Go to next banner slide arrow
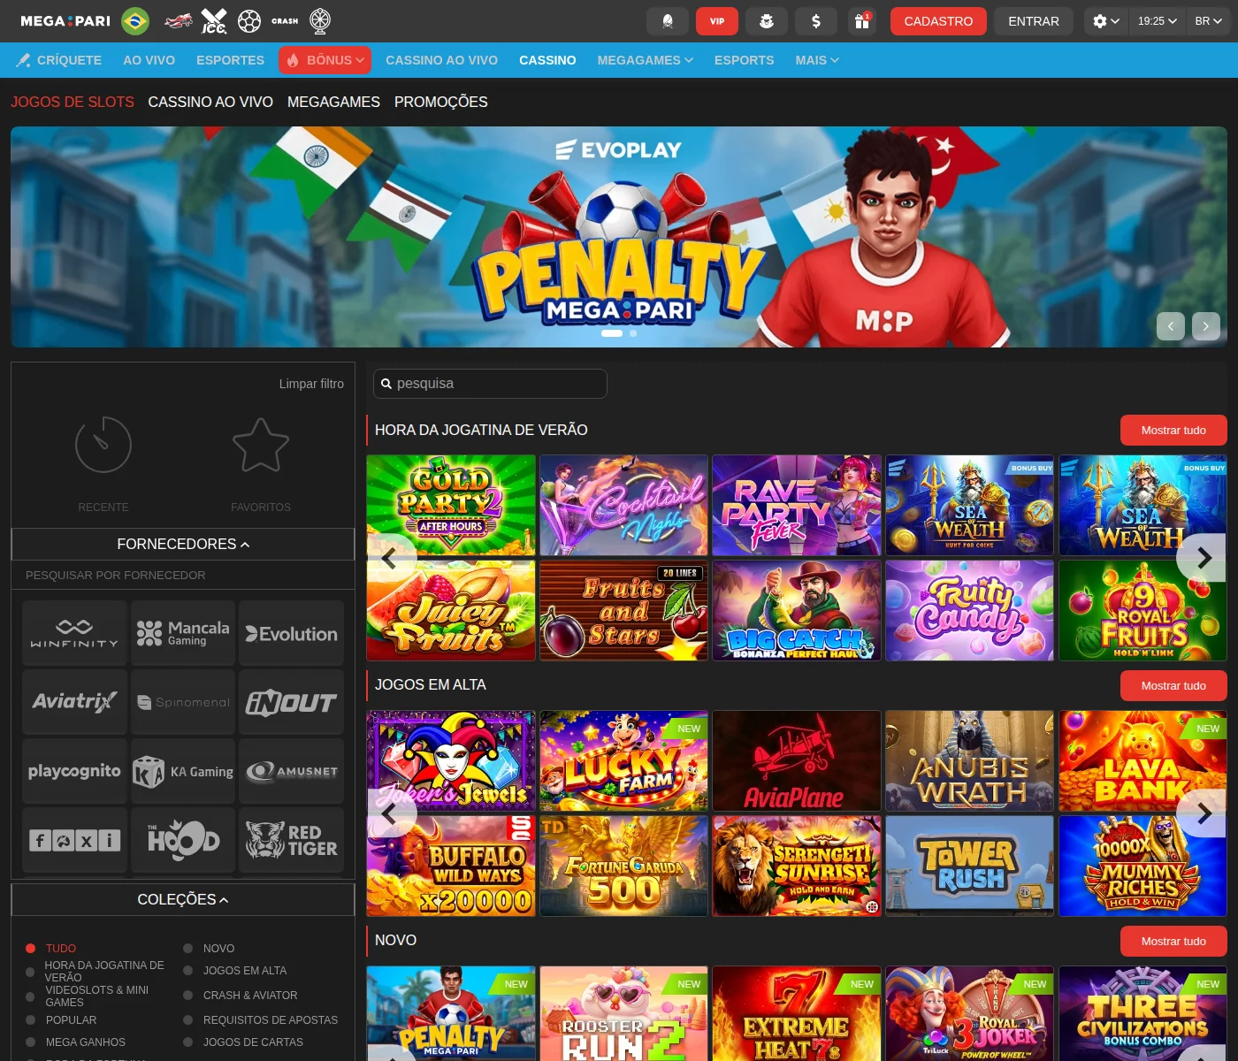 1206,326
